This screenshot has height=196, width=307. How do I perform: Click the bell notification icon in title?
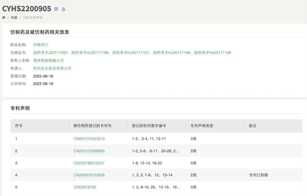tap(64, 9)
